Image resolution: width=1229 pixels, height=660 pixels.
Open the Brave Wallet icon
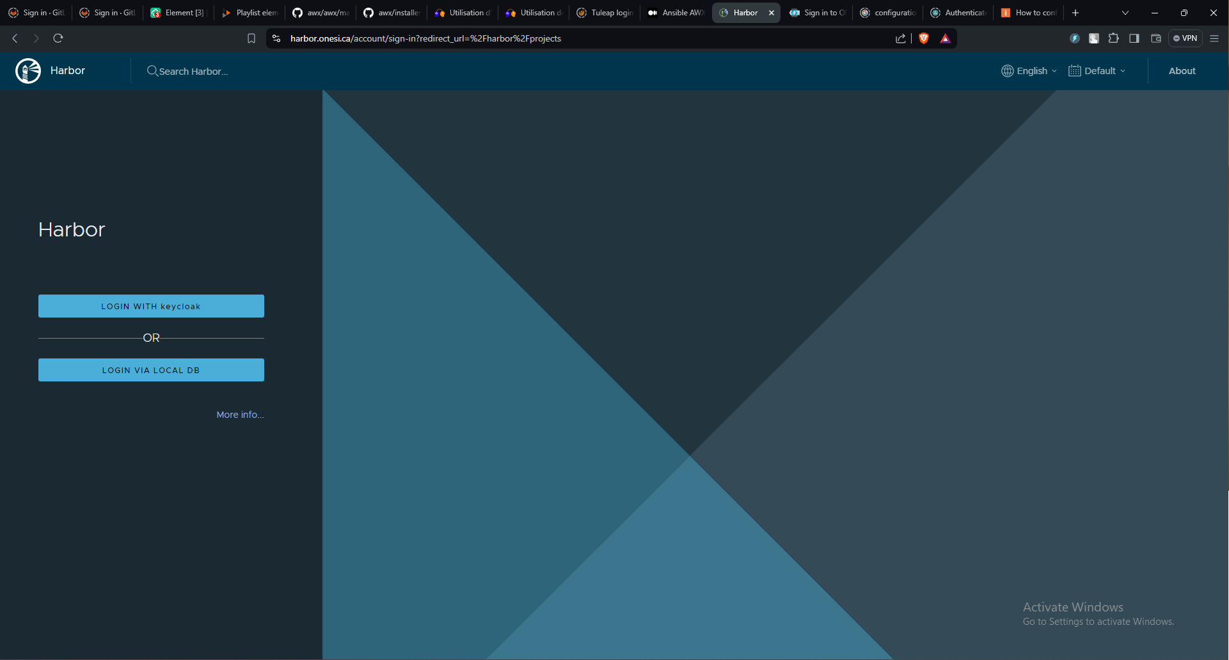click(1155, 38)
